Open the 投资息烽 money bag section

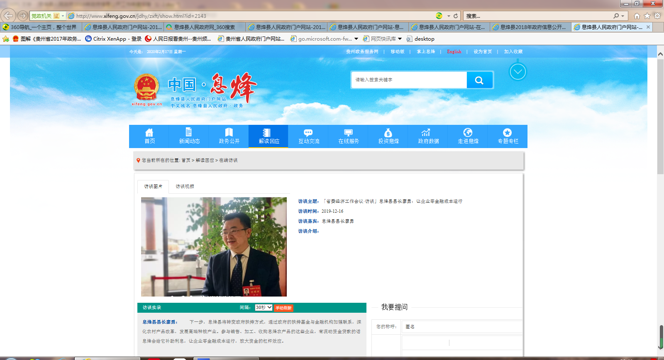(x=388, y=136)
